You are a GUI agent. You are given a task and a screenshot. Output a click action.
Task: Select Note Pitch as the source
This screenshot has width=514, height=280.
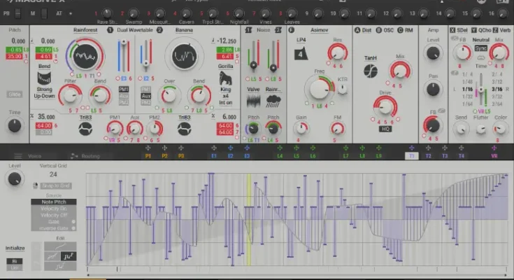[x=54, y=202]
